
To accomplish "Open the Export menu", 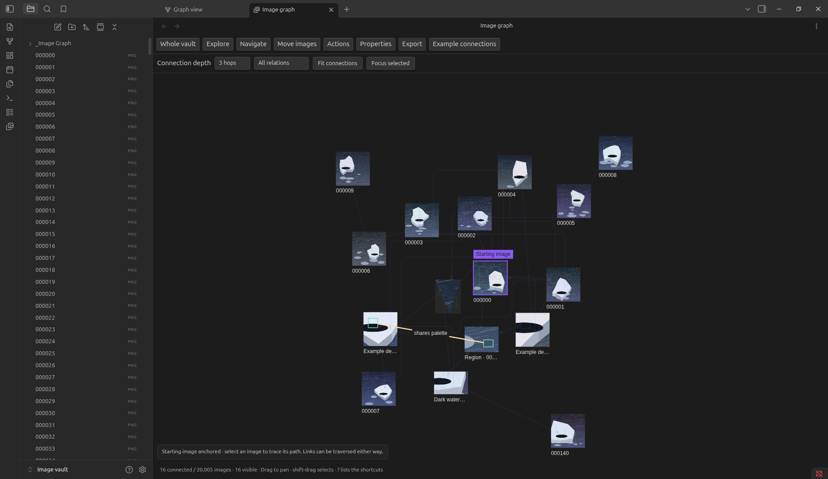I will tap(412, 44).
